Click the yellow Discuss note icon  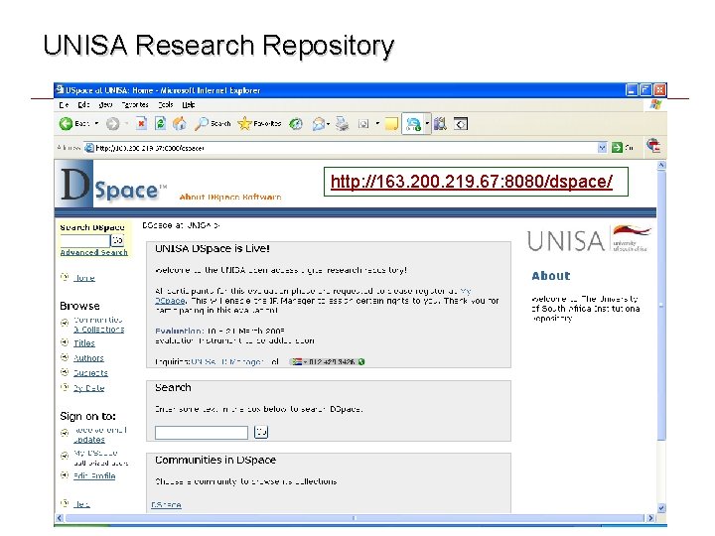coord(391,123)
